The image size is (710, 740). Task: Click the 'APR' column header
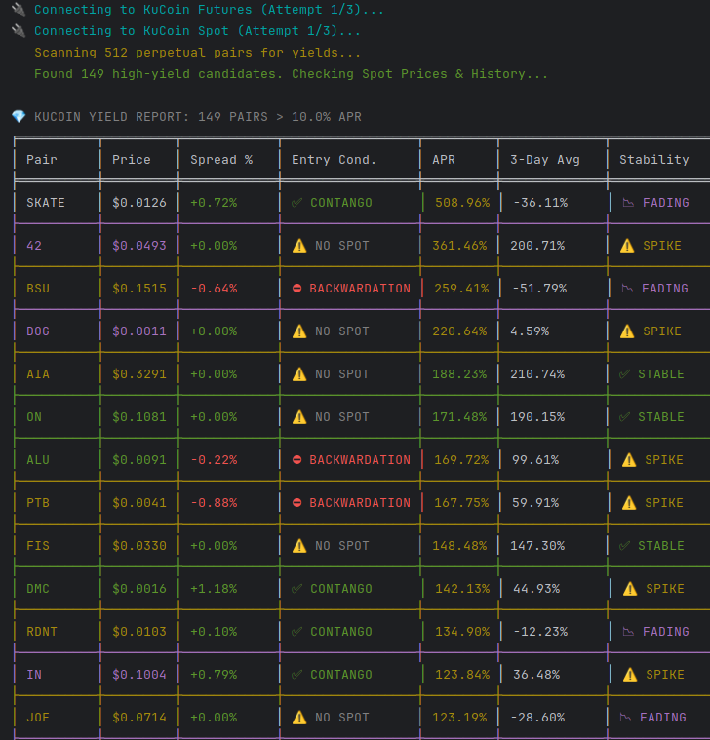point(444,160)
